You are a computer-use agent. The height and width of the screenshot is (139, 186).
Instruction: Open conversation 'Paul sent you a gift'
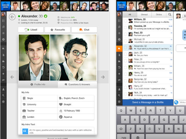coord(148,34)
